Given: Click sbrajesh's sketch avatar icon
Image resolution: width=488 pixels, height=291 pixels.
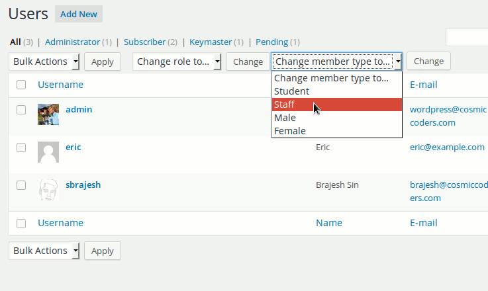Looking at the screenshot, I should click(49, 190).
